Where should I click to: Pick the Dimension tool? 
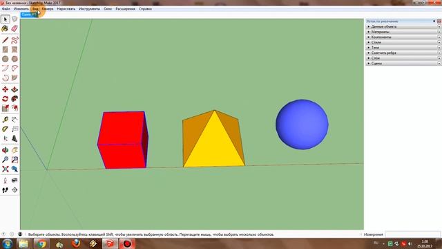[x=15, y=120]
